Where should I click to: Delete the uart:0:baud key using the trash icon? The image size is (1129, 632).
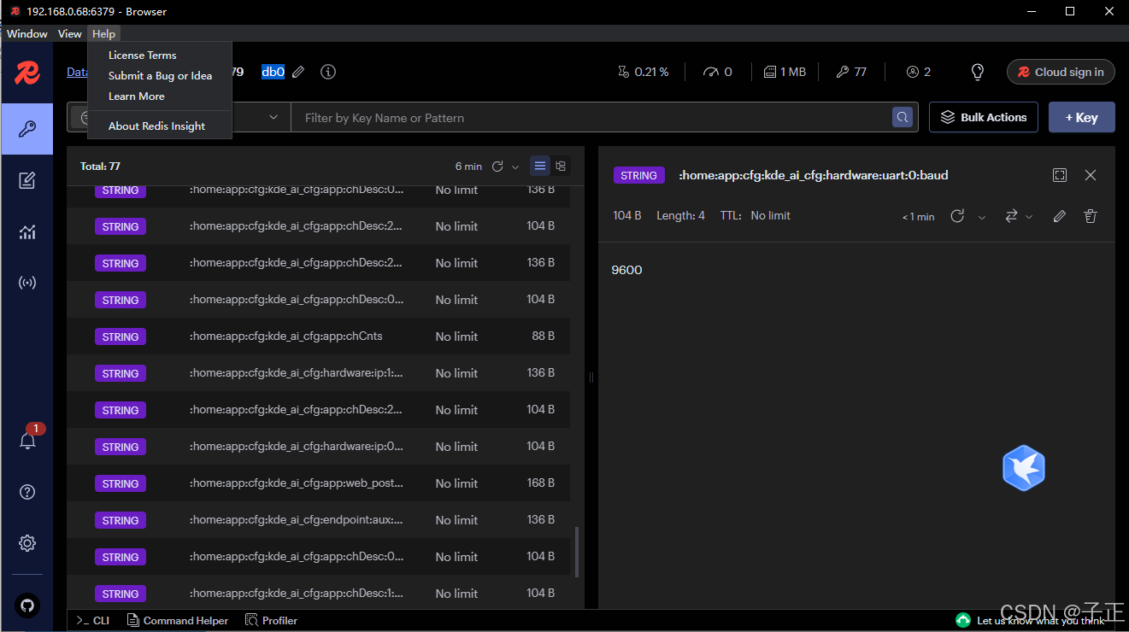coord(1091,216)
